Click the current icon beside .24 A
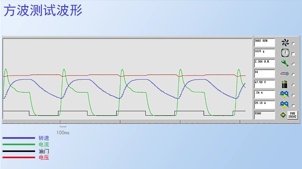The image size is (302, 169). click(285, 94)
